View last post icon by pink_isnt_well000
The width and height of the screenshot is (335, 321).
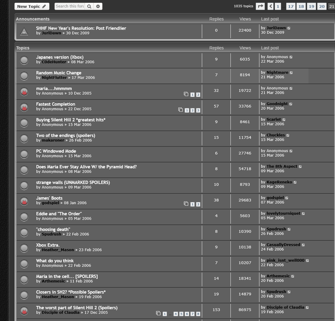308,260
